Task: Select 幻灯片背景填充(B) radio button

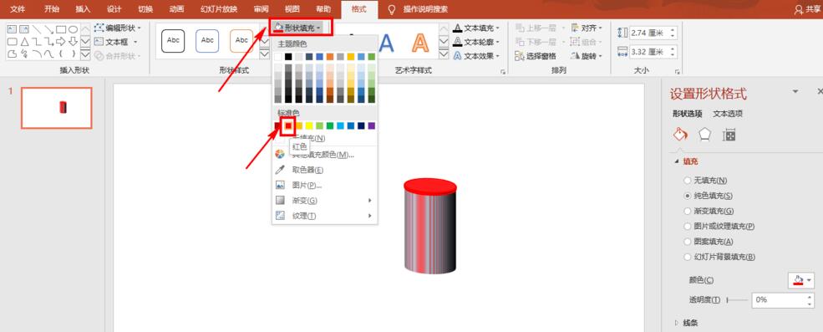Action: point(687,257)
